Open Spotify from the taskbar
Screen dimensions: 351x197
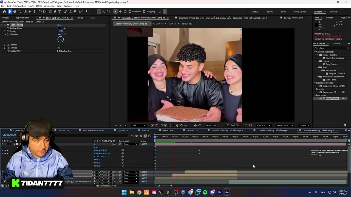205,192
